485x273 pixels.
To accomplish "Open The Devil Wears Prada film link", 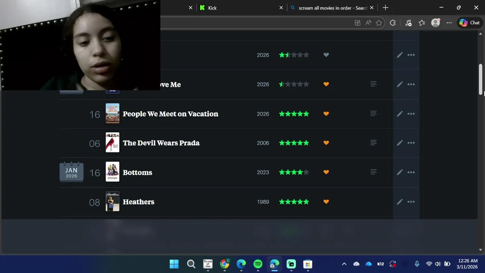I will pyautogui.click(x=161, y=143).
